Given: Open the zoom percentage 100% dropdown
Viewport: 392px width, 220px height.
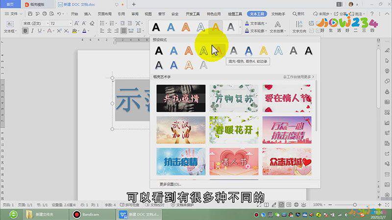Looking at the screenshot, I should point(319,205).
